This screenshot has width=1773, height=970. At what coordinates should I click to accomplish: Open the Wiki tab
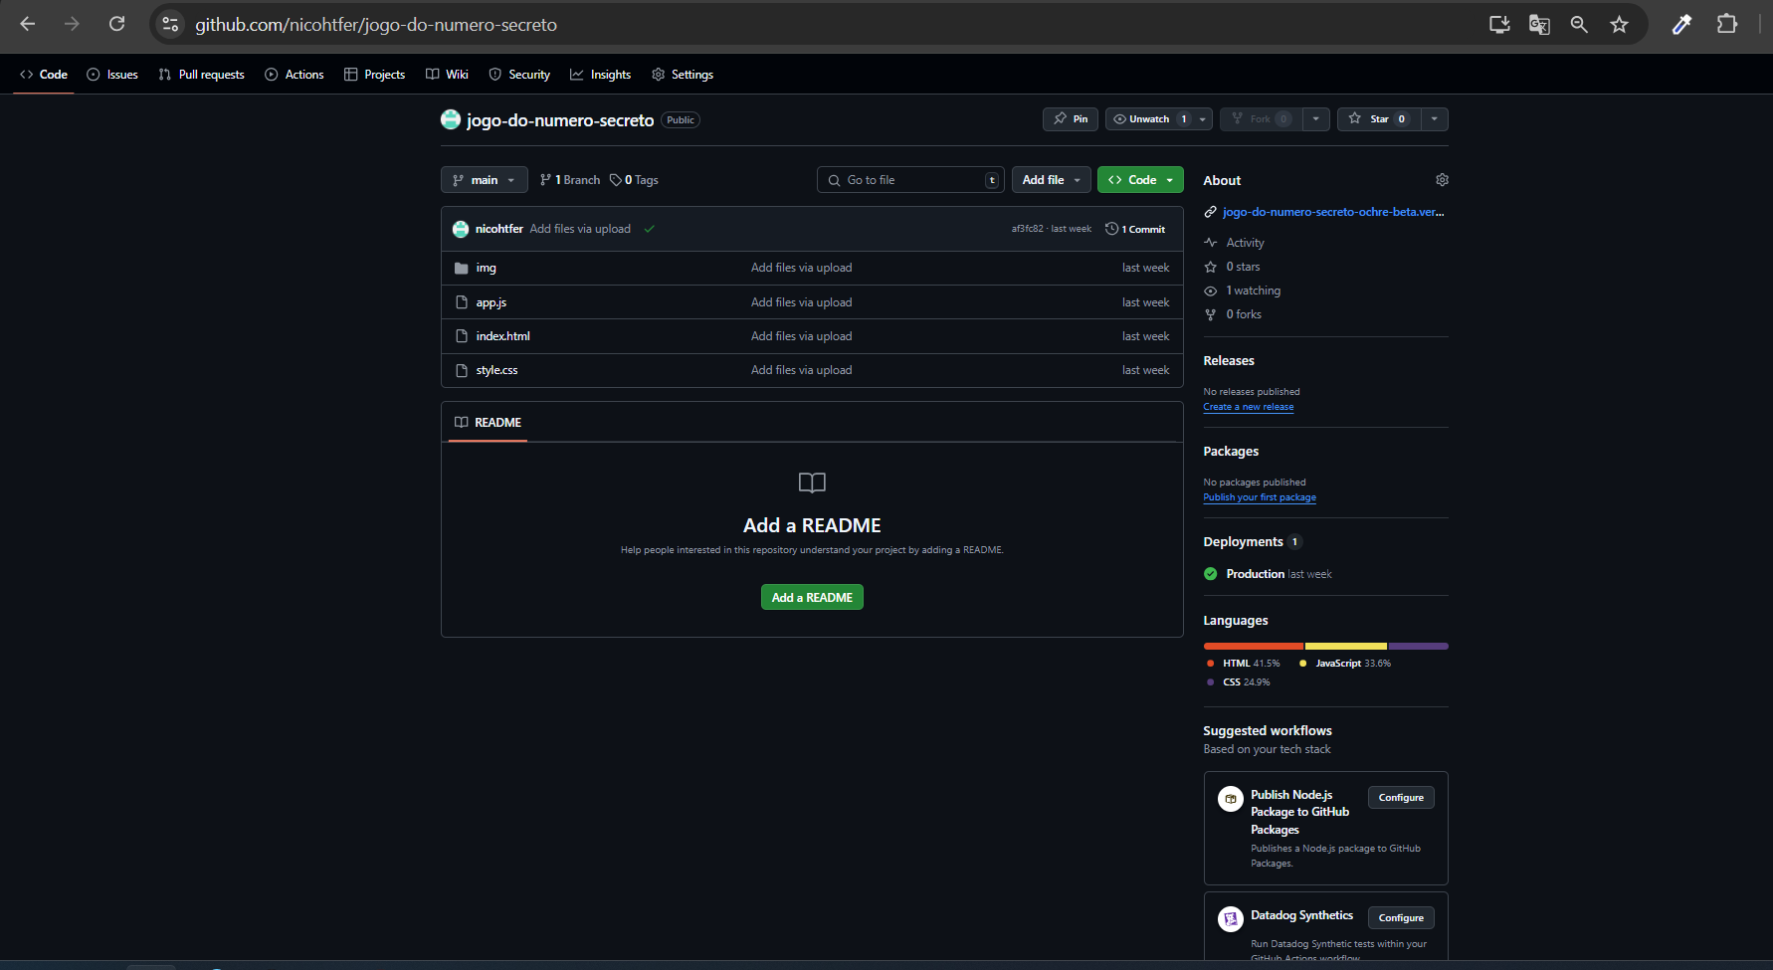[447, 75]
